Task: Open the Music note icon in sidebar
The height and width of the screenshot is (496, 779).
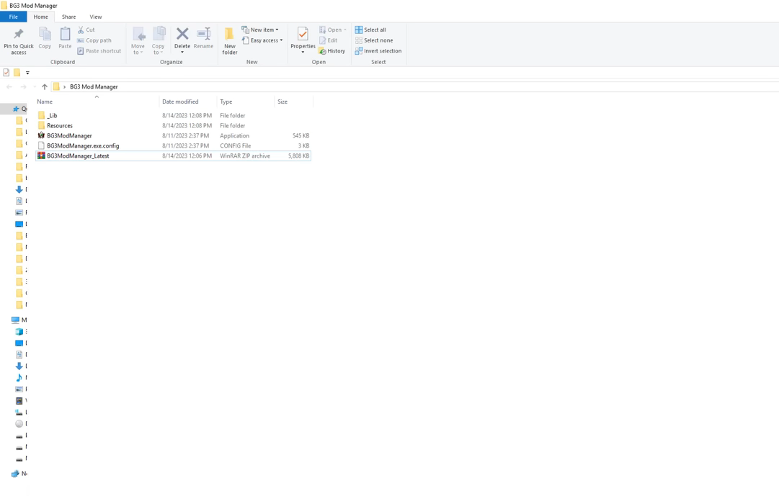Action: click(19, 378)
